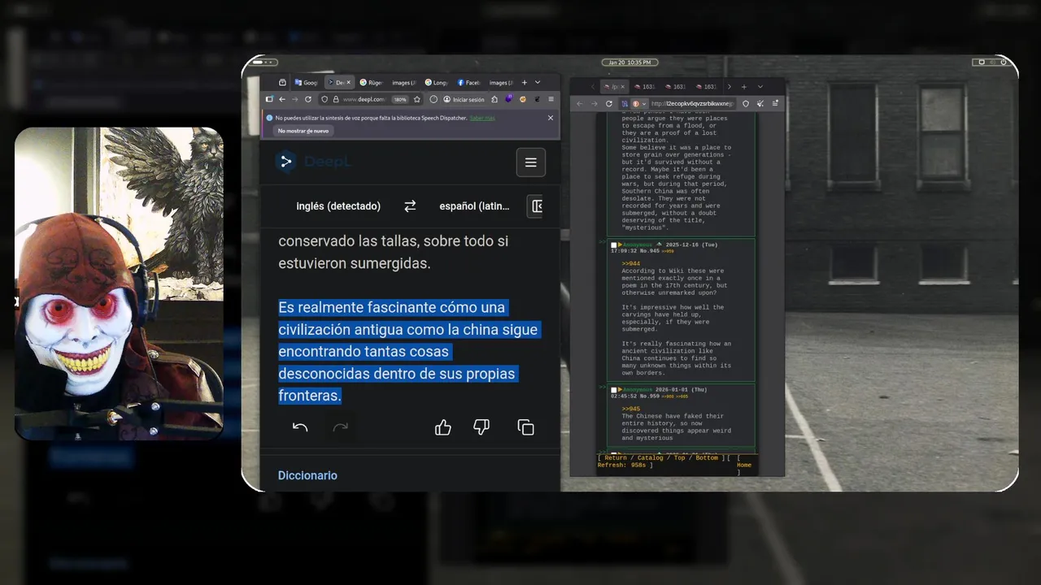Click 'Iniciar sesión' account button
The image size is (1041, 585).
click(x=463, y=99)
